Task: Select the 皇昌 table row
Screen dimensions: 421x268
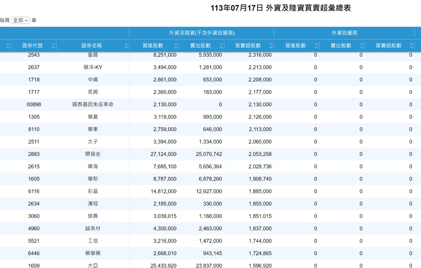Action: 93,55
